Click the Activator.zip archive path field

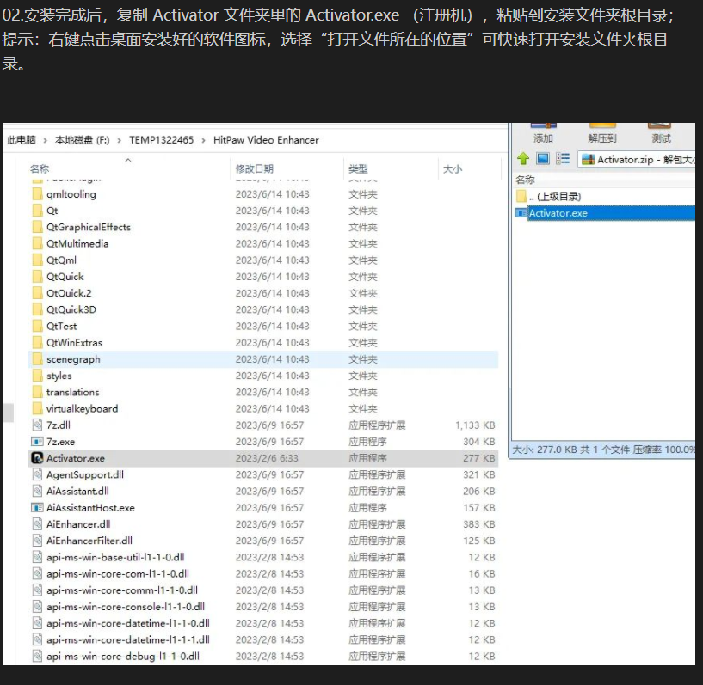point(637,159)
